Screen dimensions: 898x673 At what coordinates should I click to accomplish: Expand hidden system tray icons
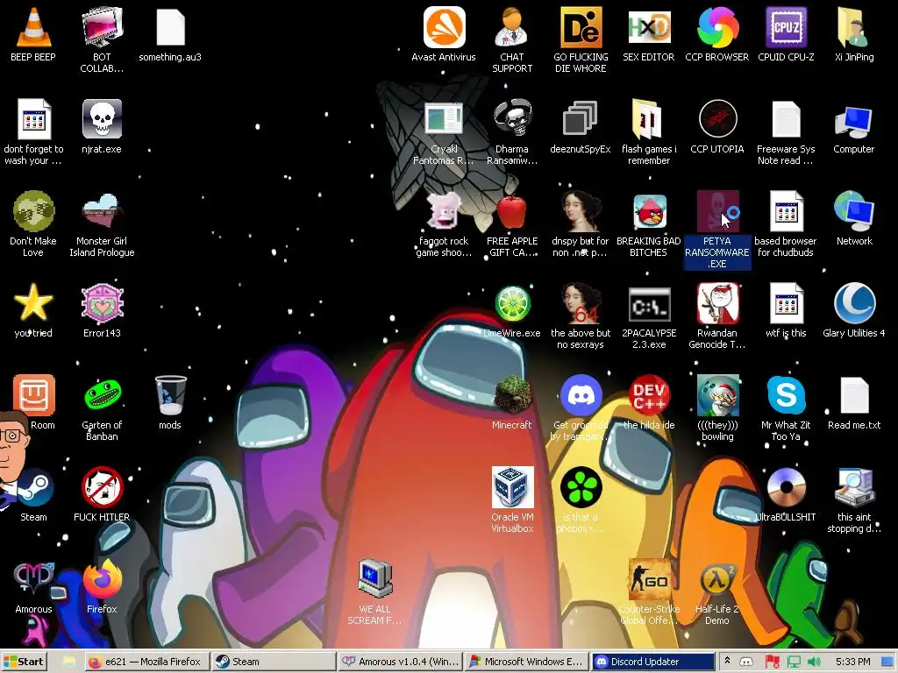coord(727,662)
